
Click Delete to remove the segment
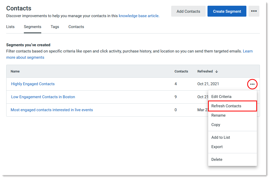pyautogui.click(x=217, y=159)
